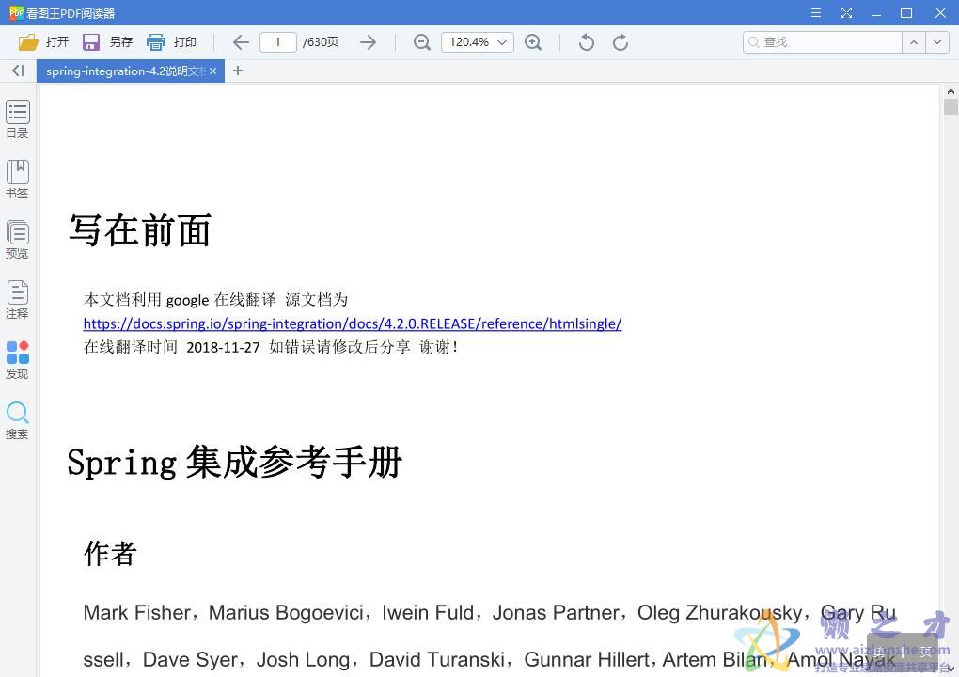The width and height of the screenshot is (959, 677).
Task: Zoom out with the minus magnifier
Action: (x=421, y=42)
